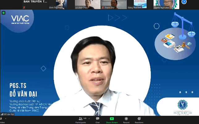Show next participants with the blue arrow

click(x=184, y=2)
